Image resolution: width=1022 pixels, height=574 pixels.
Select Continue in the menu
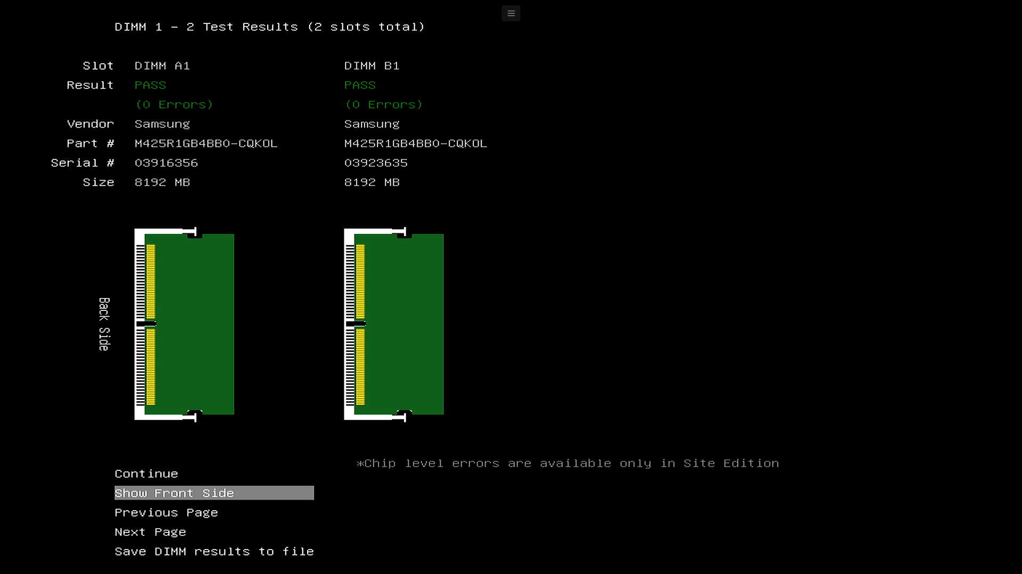click(146, 474)
